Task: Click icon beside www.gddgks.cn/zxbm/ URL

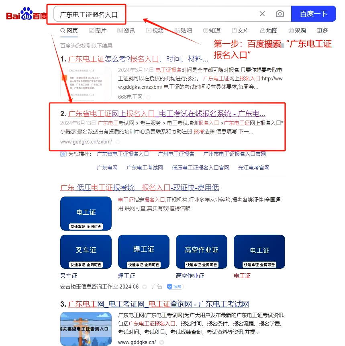Action: 118,142
